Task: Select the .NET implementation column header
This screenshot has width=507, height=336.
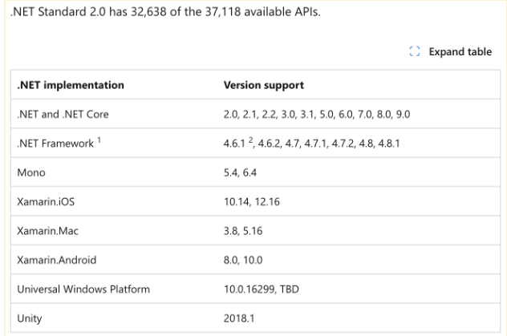Action: pos(71,85)
